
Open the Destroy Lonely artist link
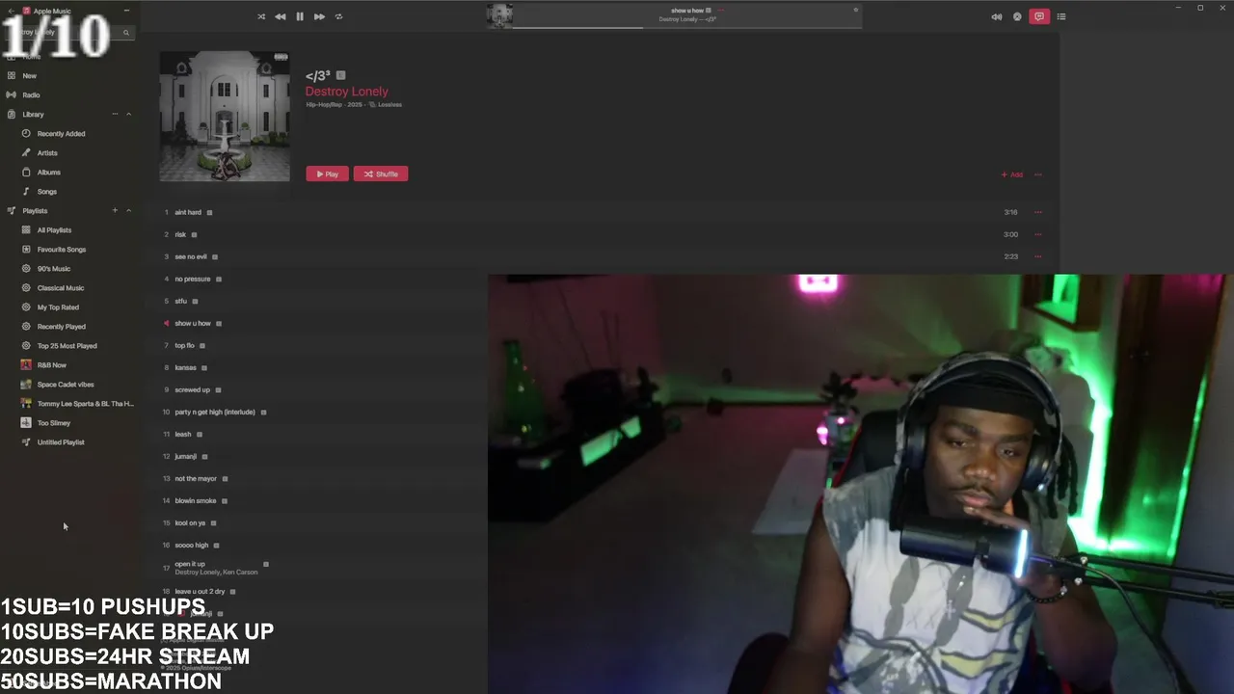(x=347, y=92)
